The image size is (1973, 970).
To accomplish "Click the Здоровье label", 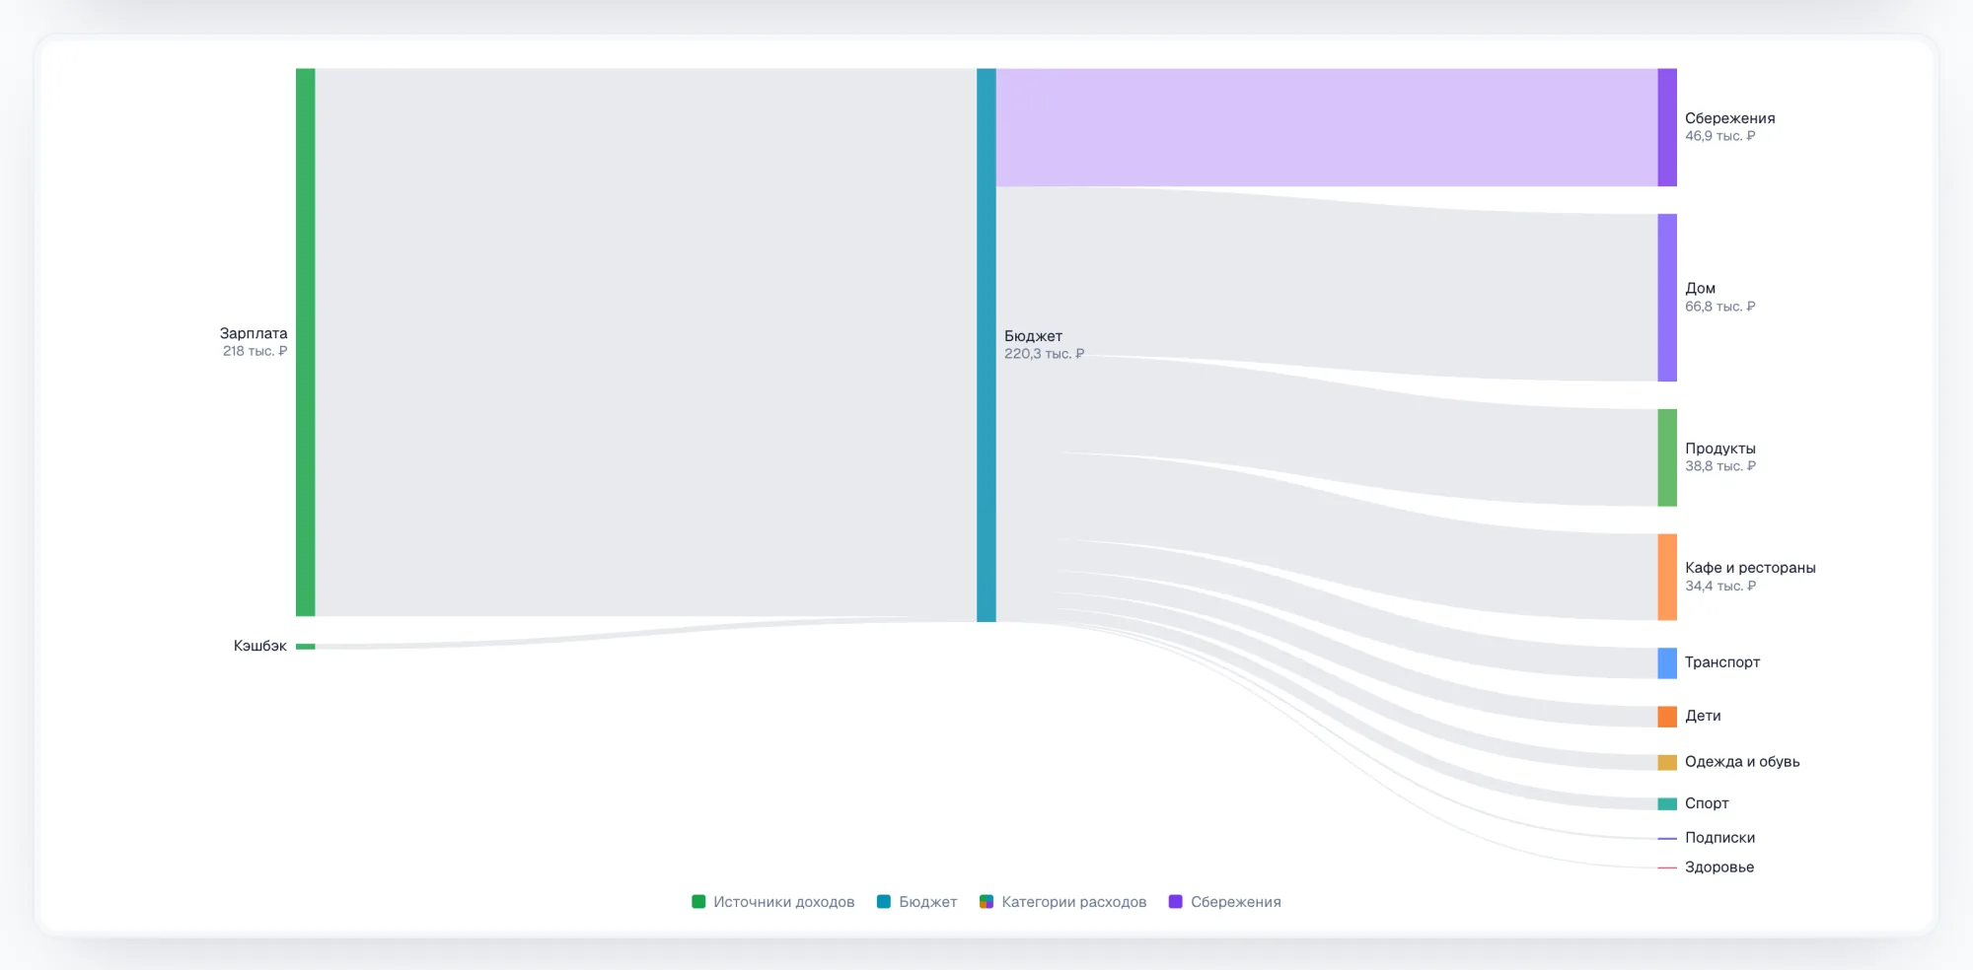I will click(x=1719, y=867).
